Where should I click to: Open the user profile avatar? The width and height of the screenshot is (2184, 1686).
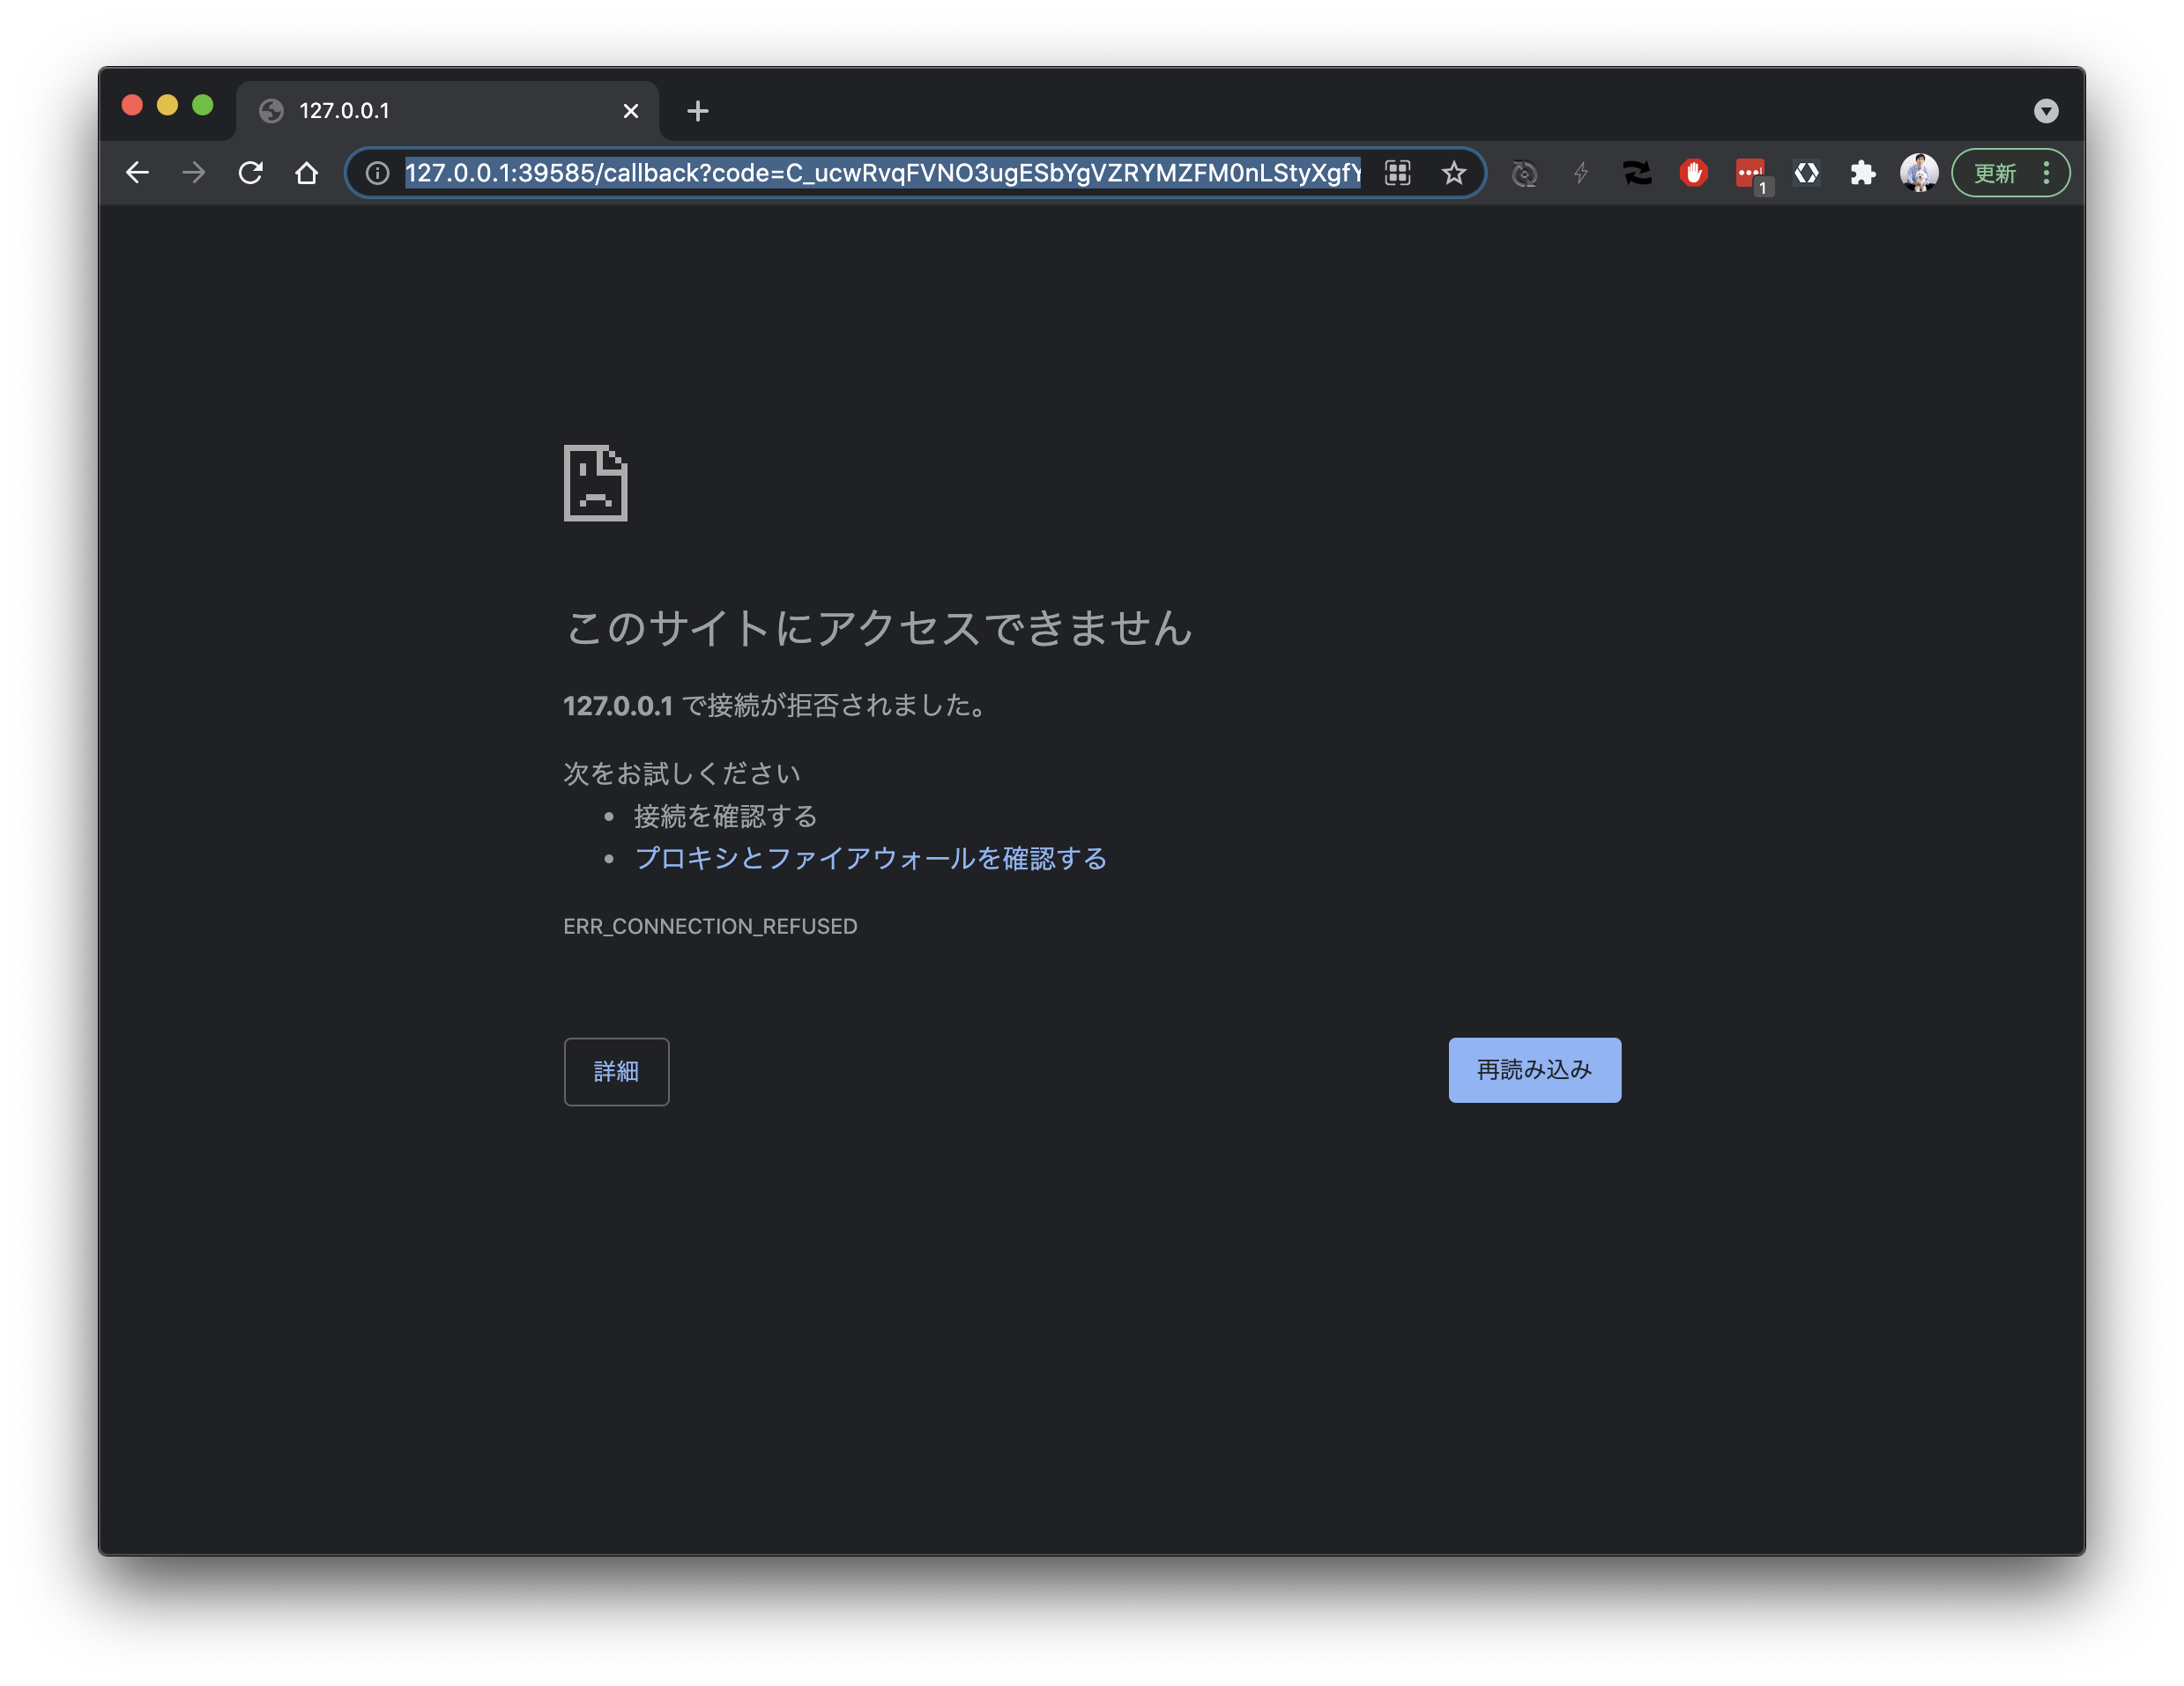[x=1918, y=173]
